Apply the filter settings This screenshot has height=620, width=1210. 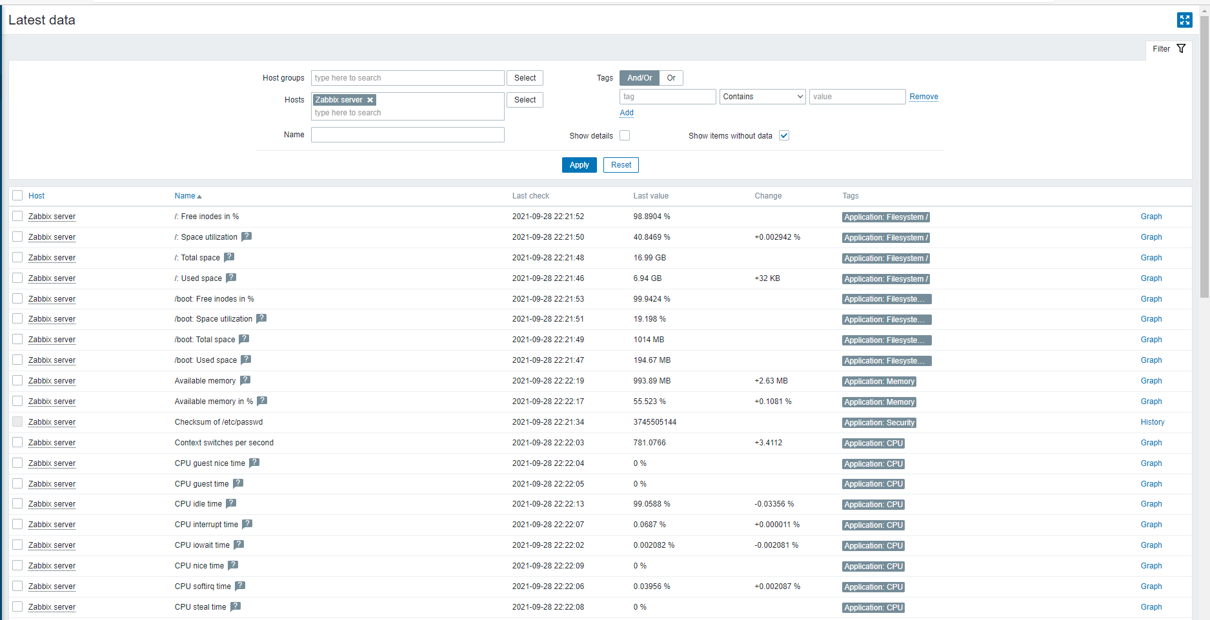pyautogui.click(x=579, y=165)
